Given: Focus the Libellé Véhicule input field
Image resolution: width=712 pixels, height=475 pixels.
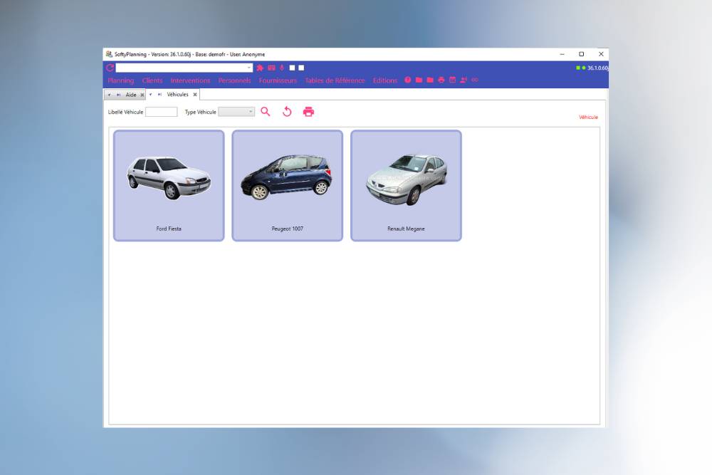Looking at the screenshot, I should 161,112.
